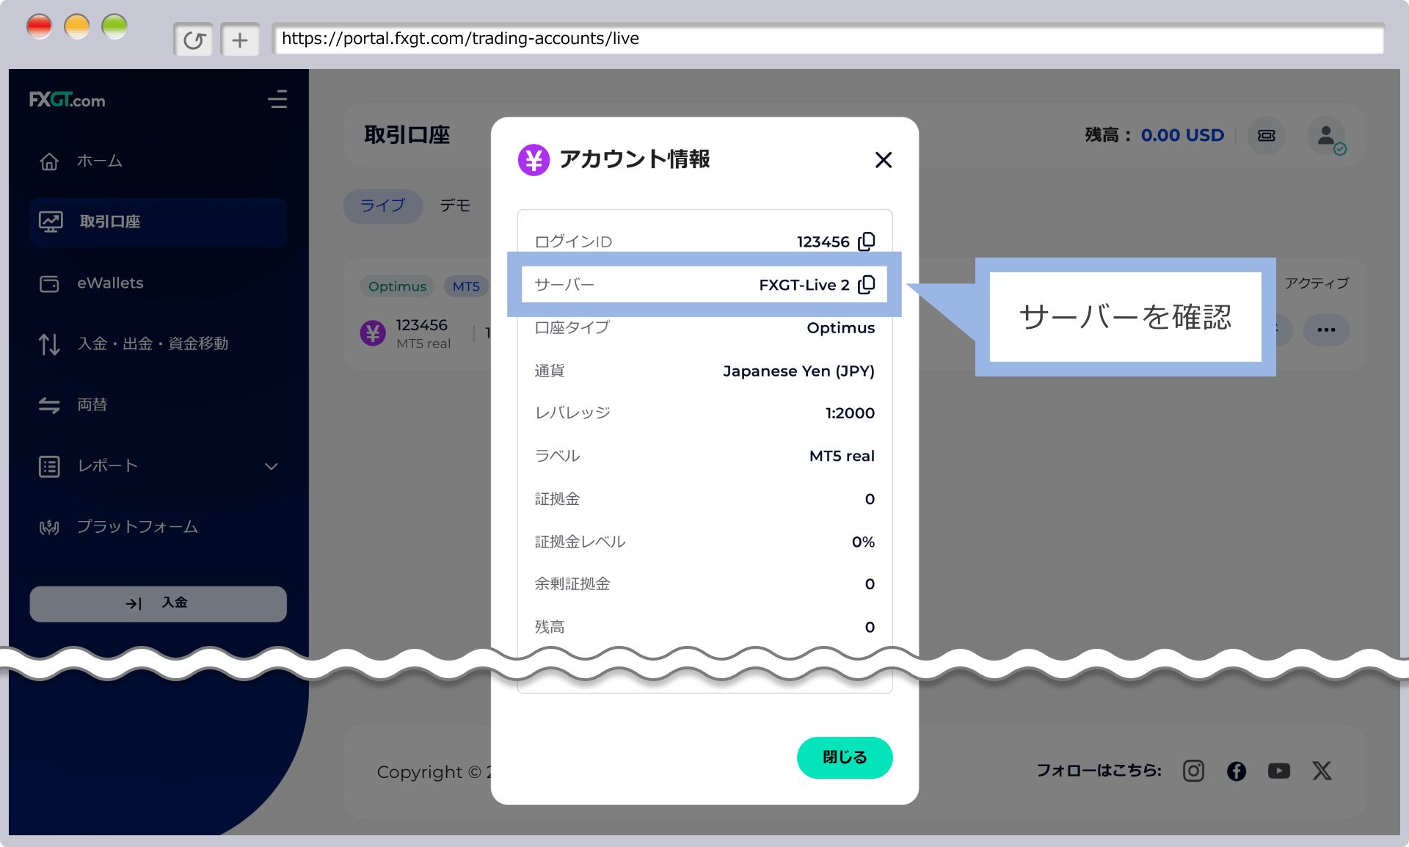Click the browser URL address field
1409x847 pixels.
coord(828,39)
